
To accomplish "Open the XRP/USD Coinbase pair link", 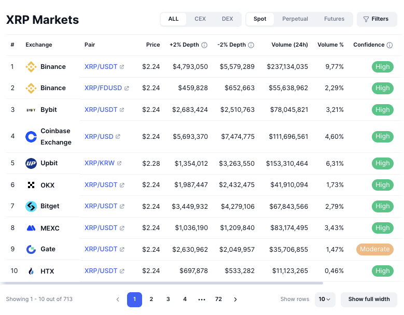I will (x=99, y=137).
